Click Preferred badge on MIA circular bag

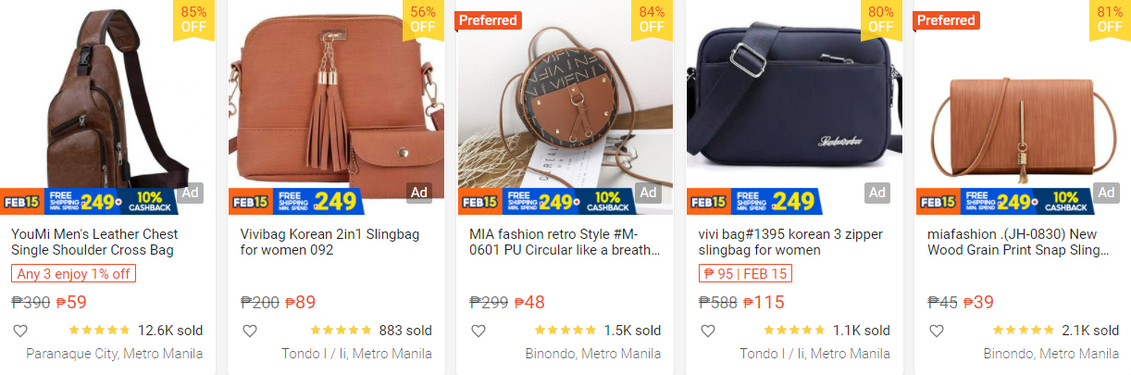[x=489, y=20]
